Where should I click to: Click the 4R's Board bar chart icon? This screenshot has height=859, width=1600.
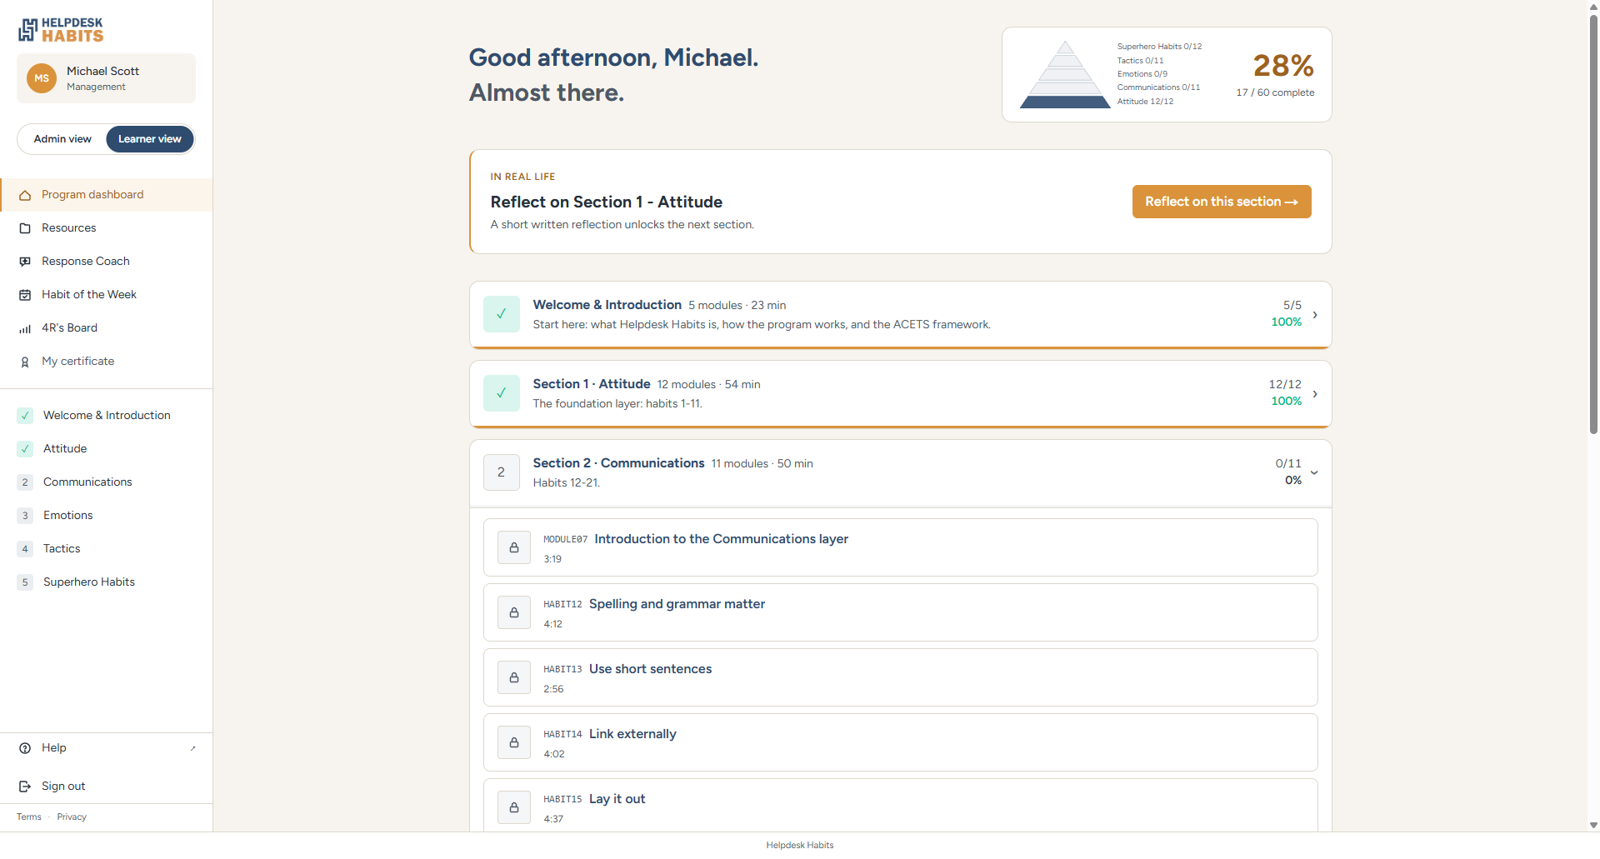tap(25, 328)
